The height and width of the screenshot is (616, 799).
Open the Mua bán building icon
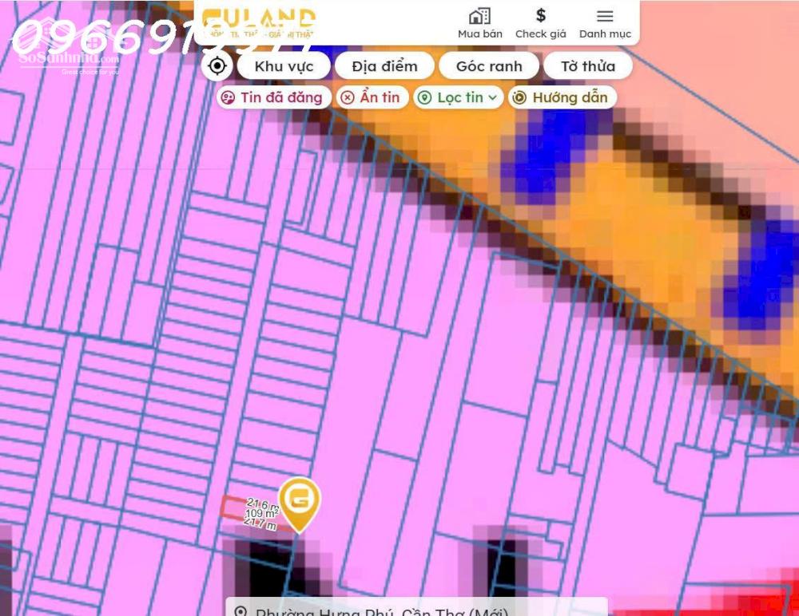(479, 17)
